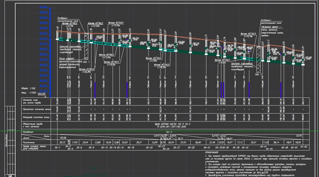Click the 'Тип 3' base type text

coord(169,132)
